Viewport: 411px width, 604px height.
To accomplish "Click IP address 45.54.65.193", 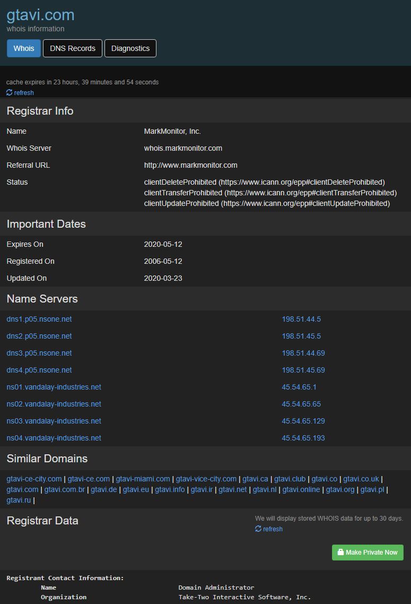I will click(303, 437).
